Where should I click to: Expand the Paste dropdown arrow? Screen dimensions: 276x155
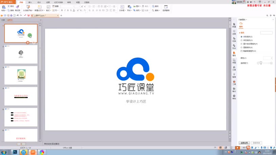click(x=6, y=10)
